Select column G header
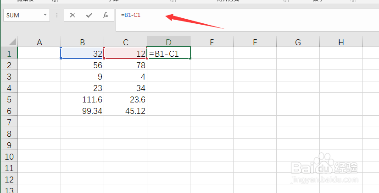Image resolution: width=379 pixels, height=193 pixels. (x=298, y=42)
